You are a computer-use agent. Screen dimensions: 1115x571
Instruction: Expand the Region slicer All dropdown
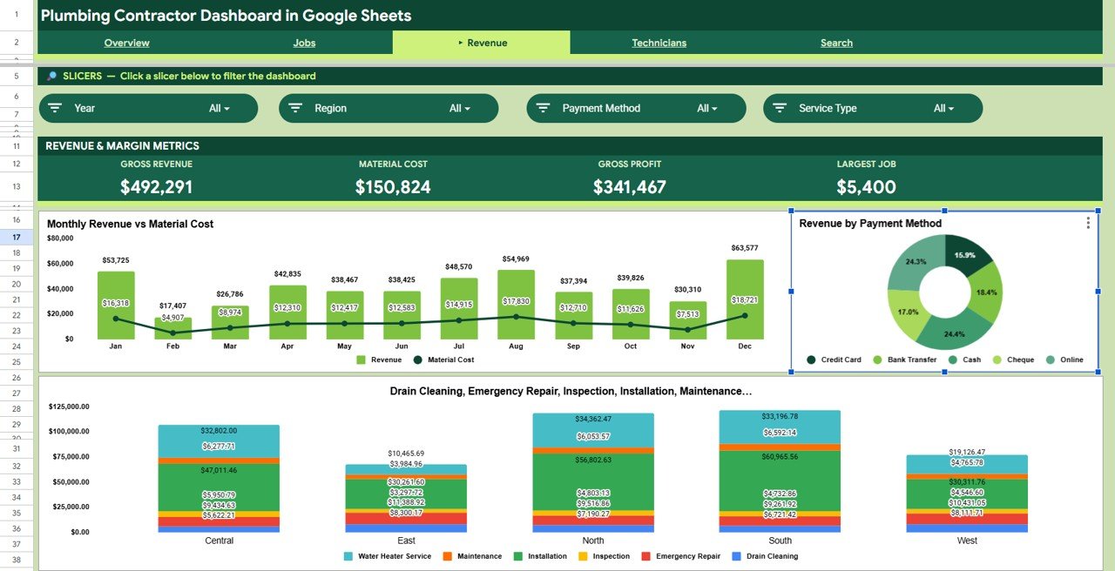(x=460, y=109)
